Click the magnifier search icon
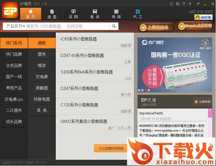This screenshot has width=216, height=166. (114, 26)
